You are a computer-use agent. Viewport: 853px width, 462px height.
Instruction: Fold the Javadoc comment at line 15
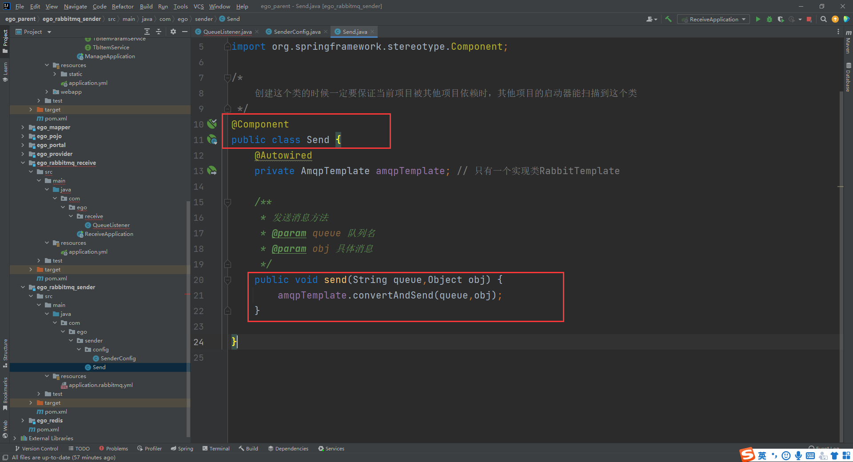tap(227, 202)
